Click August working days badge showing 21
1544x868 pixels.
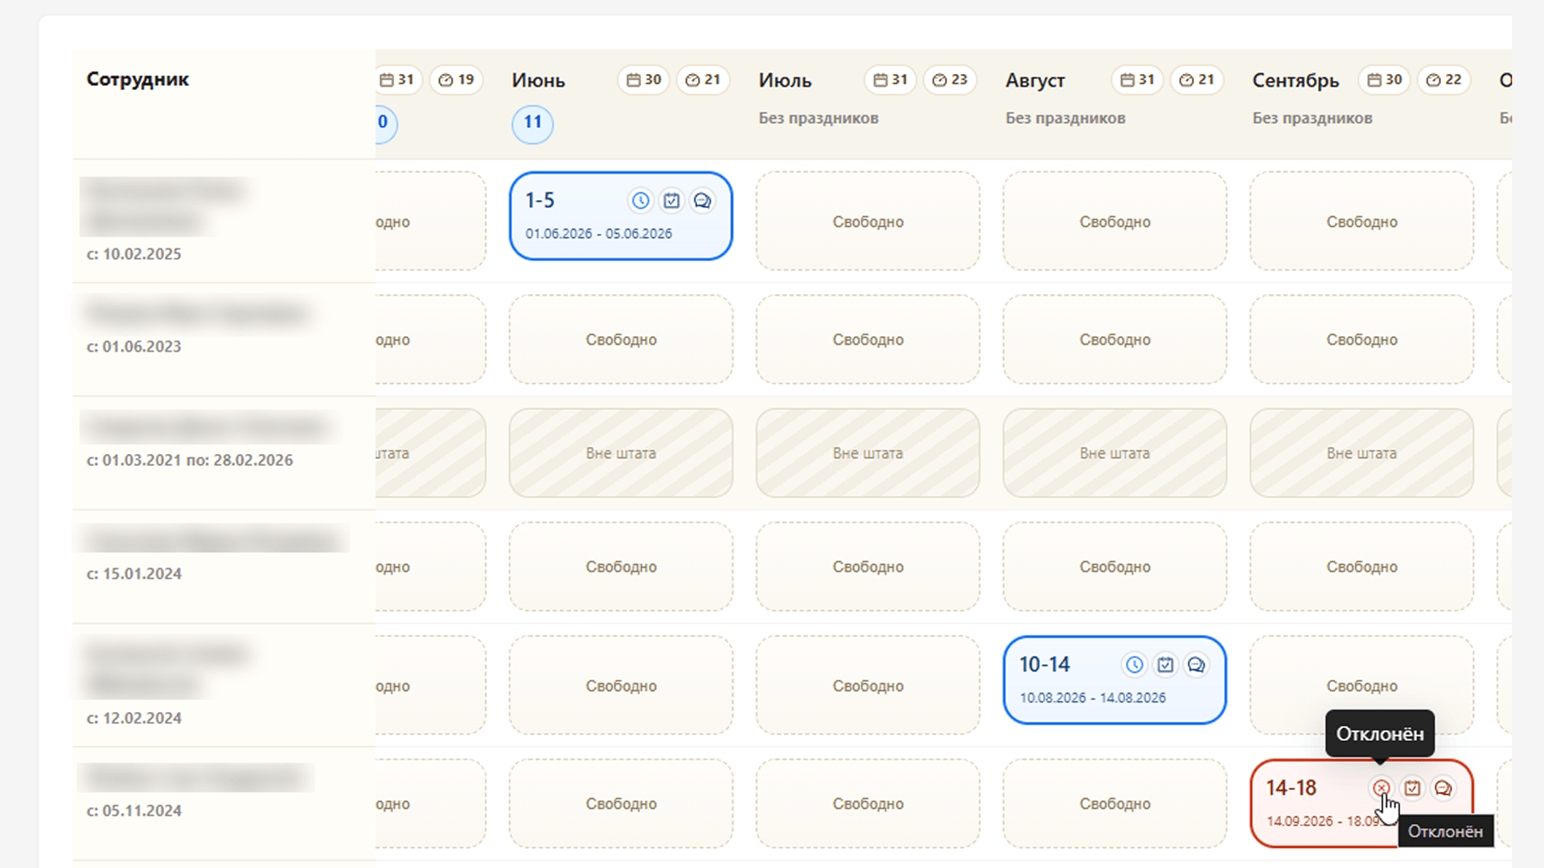pyautogui.click(x=1197, y=80)
